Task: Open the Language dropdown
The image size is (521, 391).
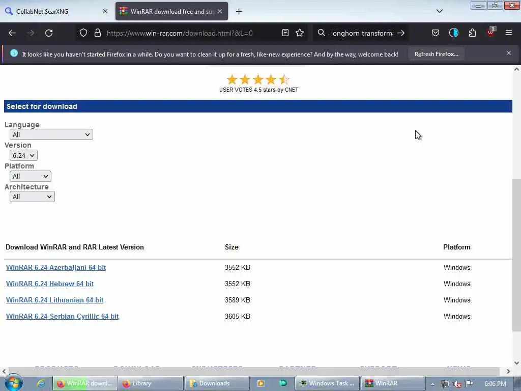Action: click(51, 134)
